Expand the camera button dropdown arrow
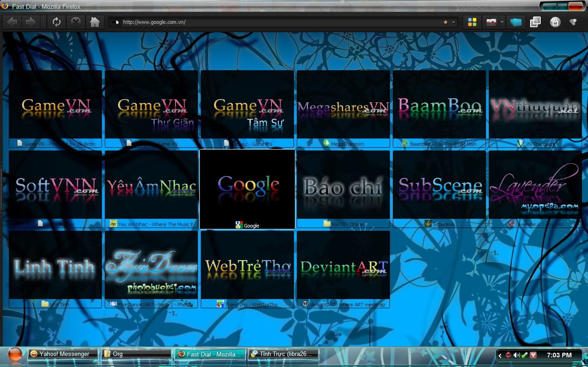 pyautogui.click(x=502, y=22)
